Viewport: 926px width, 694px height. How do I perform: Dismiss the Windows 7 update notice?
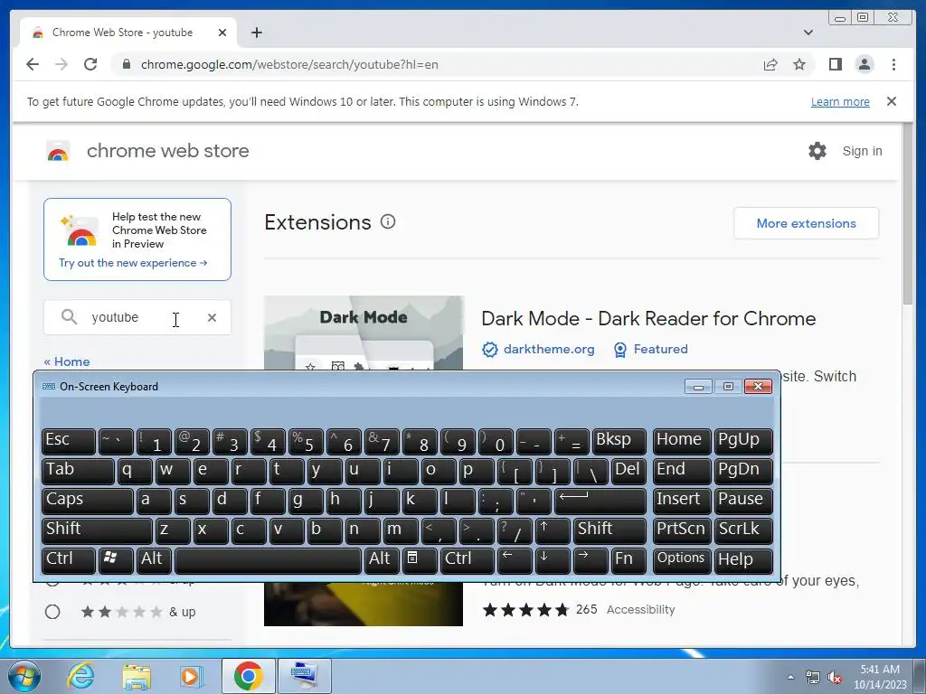[891, 101]
